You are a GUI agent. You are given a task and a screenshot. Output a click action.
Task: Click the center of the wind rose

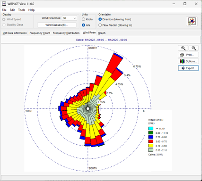coord(88,108)
